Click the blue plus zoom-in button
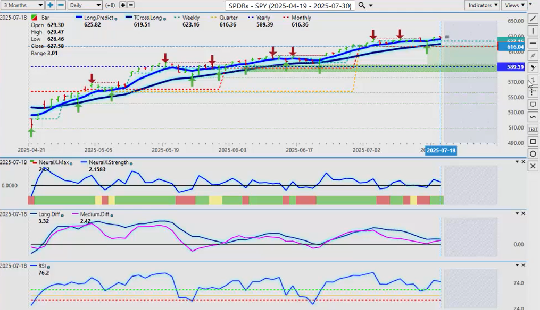This screenshot has width=540, height=310. coord(50,5)
